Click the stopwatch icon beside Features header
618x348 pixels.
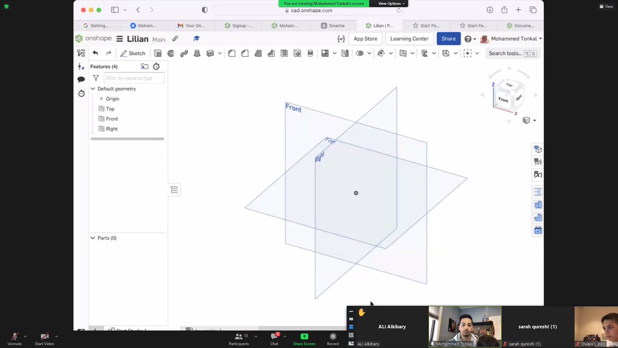pos(157,67)
